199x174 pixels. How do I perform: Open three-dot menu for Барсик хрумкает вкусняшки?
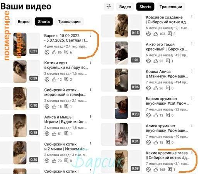click(192, 98)
